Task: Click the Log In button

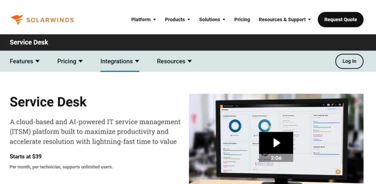Action: [x=349, y=61]
